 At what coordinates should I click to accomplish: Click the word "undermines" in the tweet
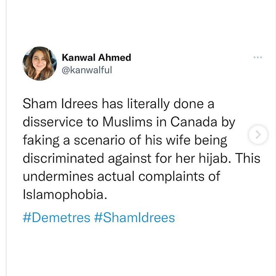tap(58, 176)
